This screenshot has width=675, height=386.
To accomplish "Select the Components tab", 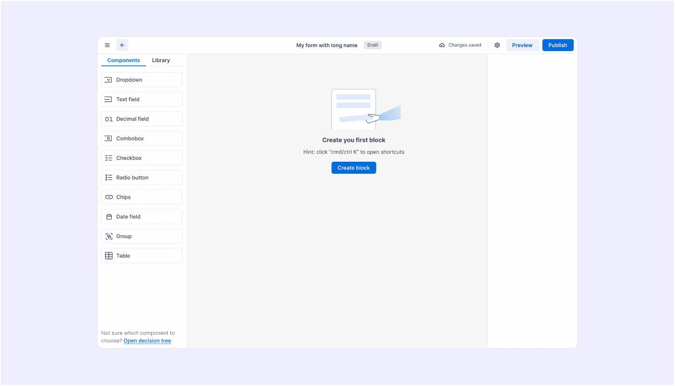I will pos(124,60).
